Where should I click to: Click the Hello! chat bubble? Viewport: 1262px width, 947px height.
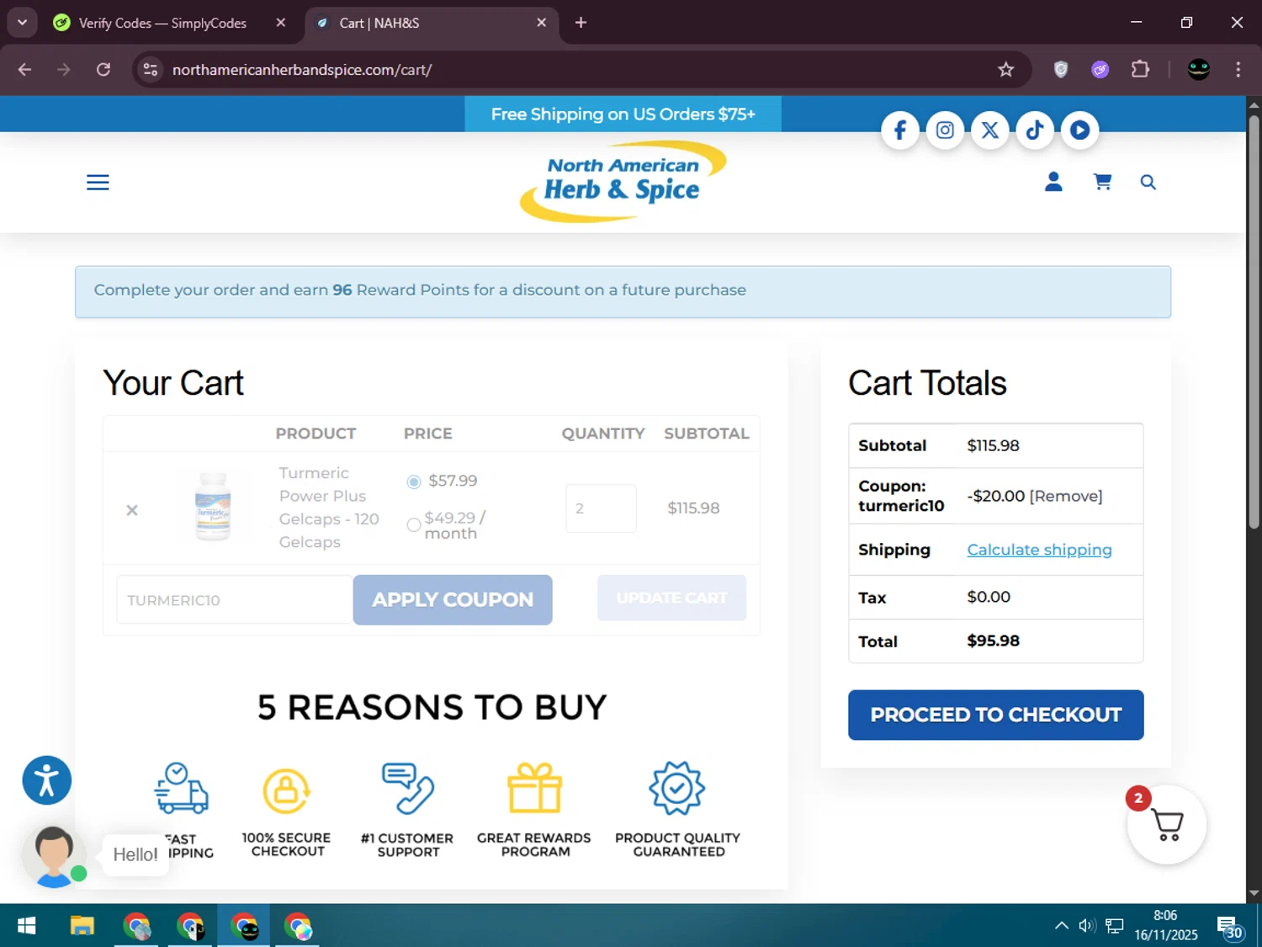tap(135, 854)
